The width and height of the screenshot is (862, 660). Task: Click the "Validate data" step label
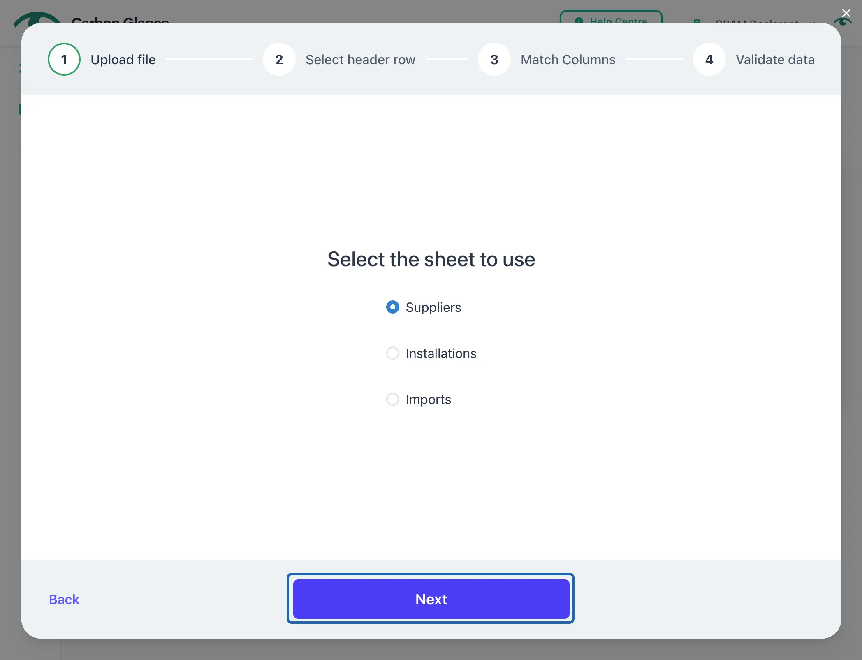pos(775,60)
